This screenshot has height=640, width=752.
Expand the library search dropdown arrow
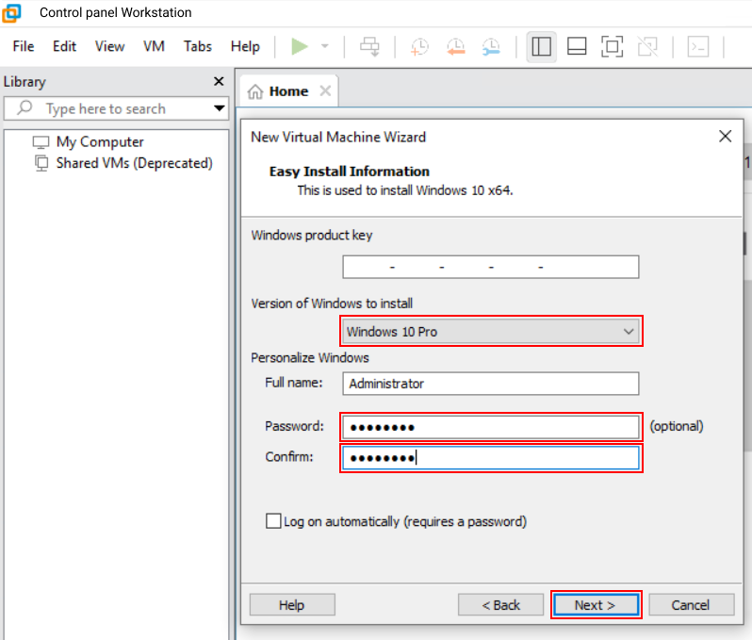coord(220,108)
